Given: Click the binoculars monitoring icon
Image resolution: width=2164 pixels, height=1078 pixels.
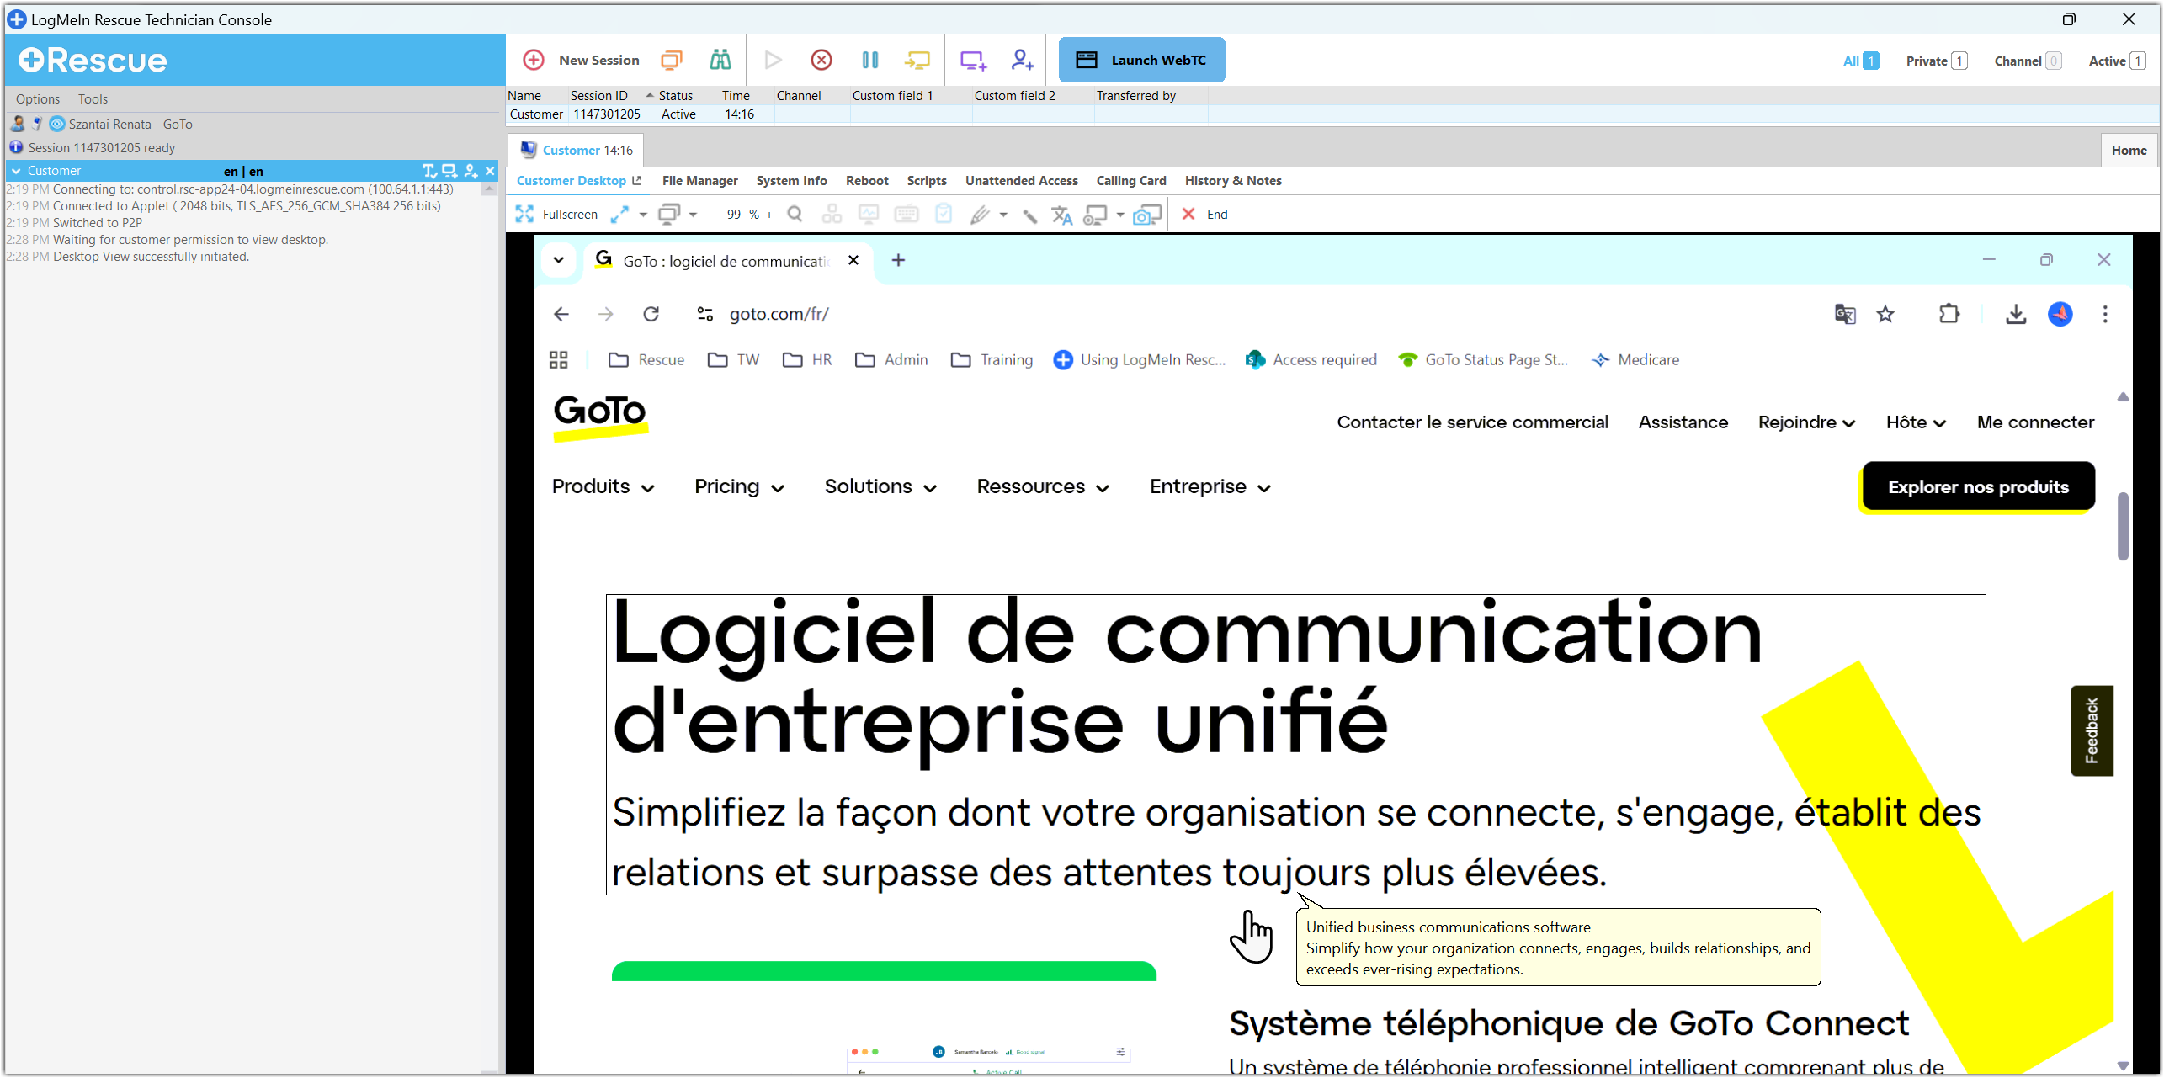Looking at the screenshot, I should click(x=720, y=60).
